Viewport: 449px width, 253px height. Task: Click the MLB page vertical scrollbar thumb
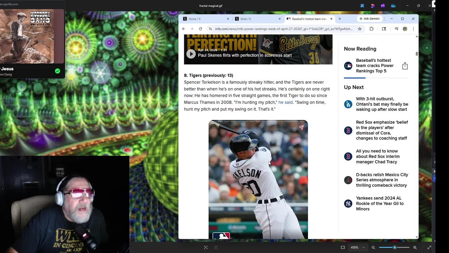point(417,53)
